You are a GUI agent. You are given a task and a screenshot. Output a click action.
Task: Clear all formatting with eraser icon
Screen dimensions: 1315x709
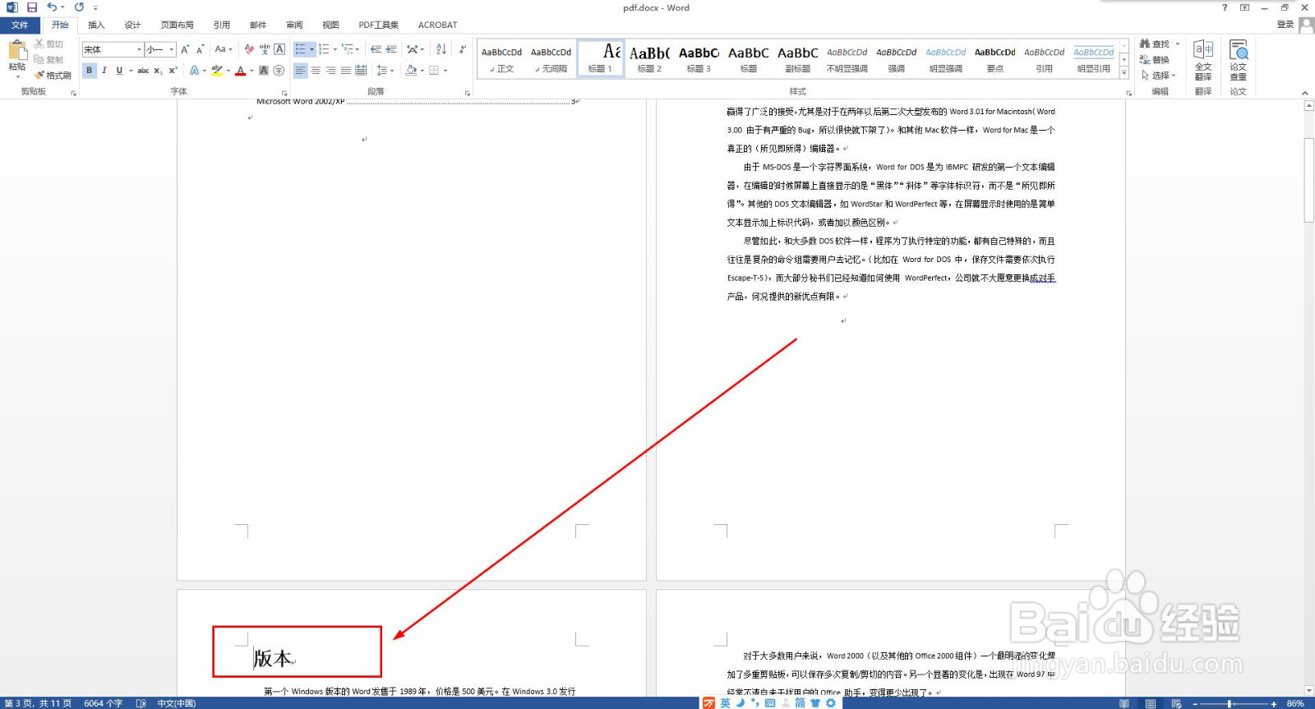pos(249,49)
